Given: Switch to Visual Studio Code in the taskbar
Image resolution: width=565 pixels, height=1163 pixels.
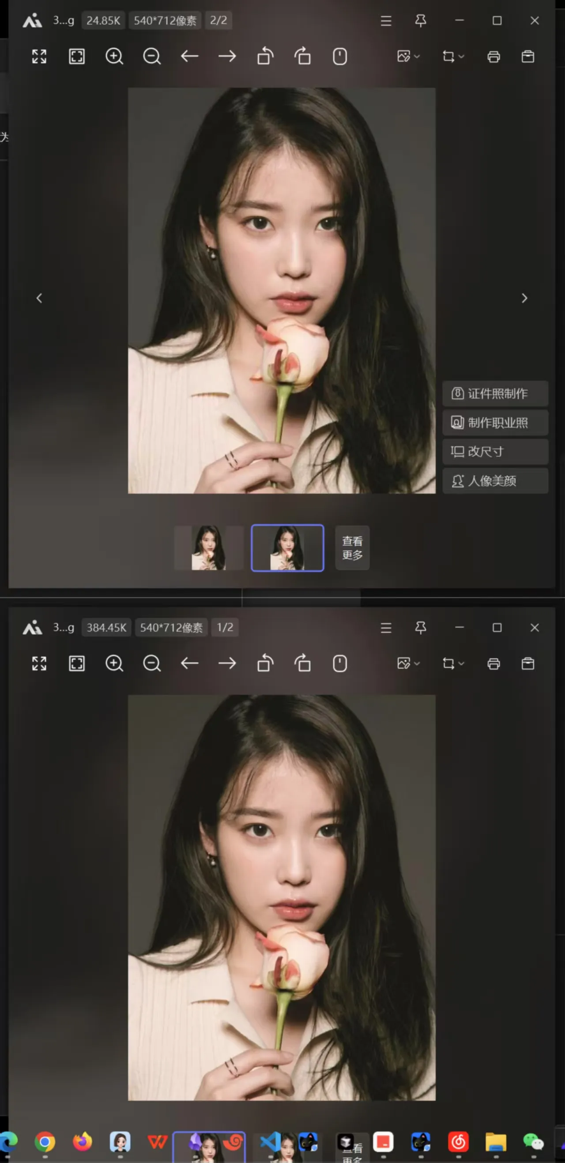Looking at the screenshot, I should pos(271,1142).
